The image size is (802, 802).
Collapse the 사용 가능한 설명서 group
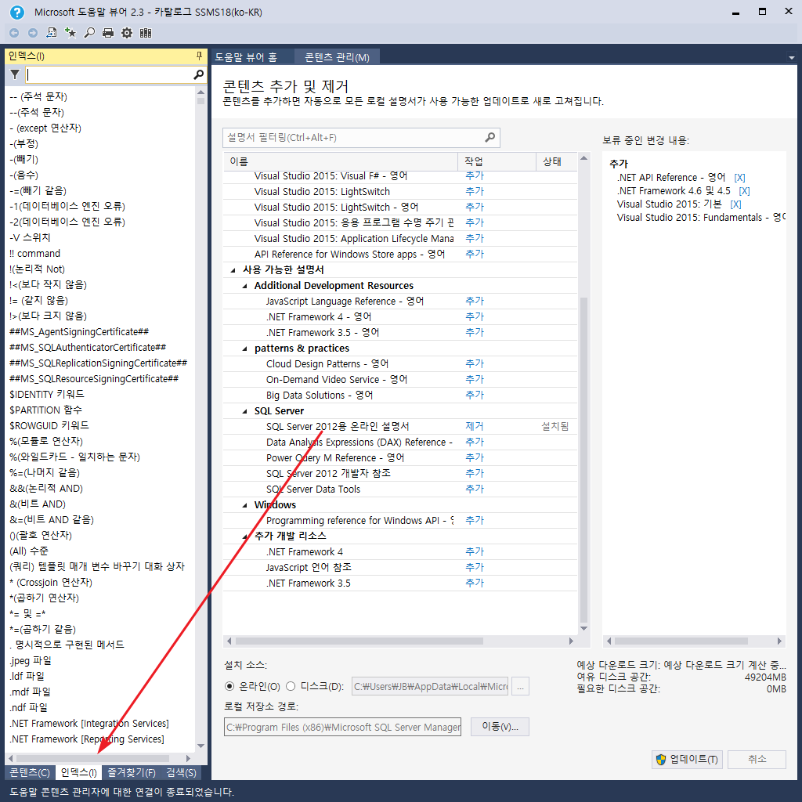[x=233, y=270]
